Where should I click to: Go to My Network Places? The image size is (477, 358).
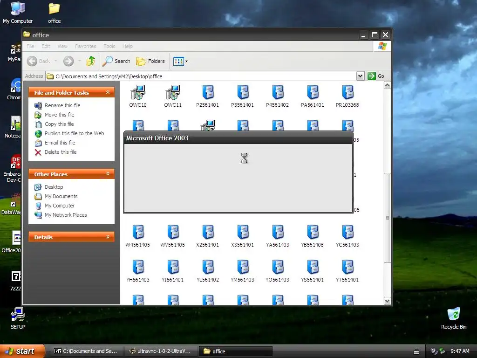[x=66, y=215]
